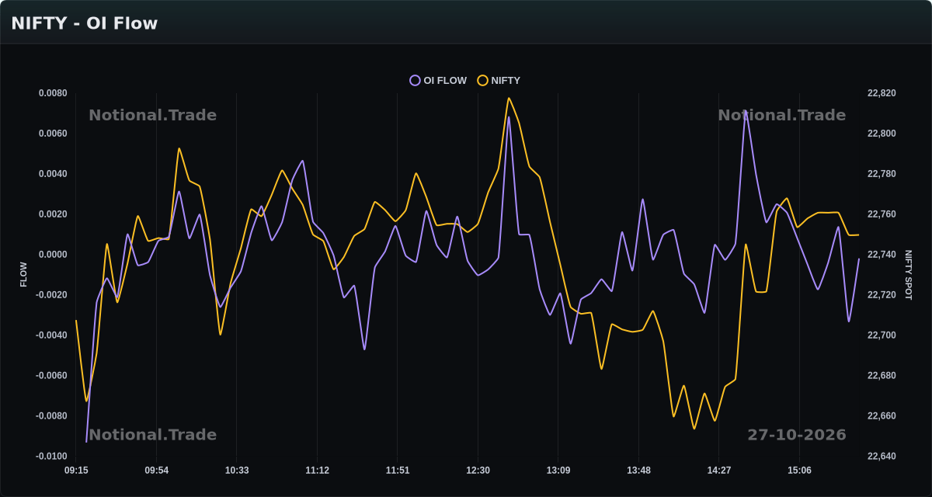This screenshot has height=497, width=932.
Task: Click the NIFTY SPOT right axis title
Action: (x=909, y=275)
